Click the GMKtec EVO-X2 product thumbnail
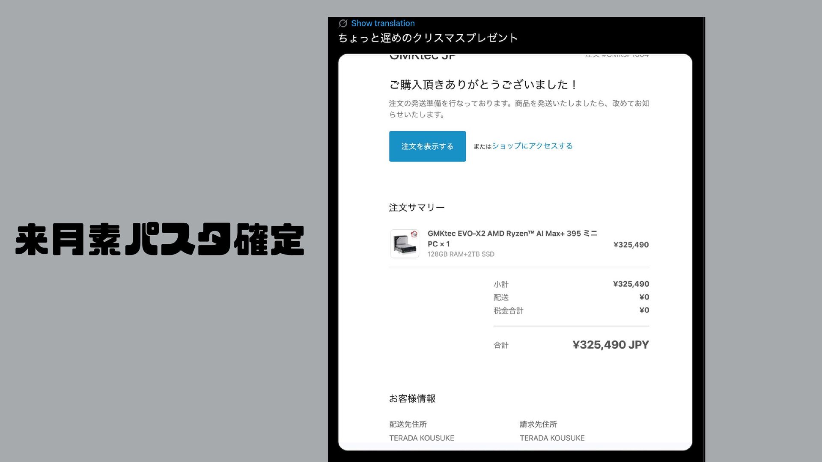Image resolution: width=822 pixels, height=462 pixels. pos(404,244)
